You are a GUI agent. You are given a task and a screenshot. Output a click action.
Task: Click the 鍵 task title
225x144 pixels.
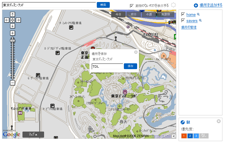pyautogui.click(x=188, y=122)
